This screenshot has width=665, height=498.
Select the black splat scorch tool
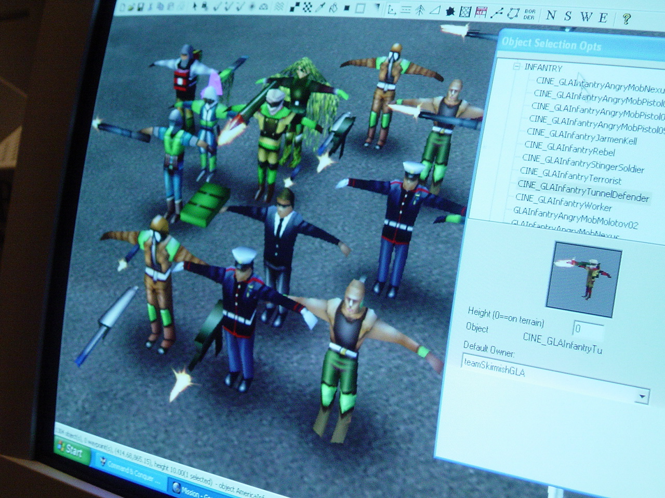pyautogui.click(x=450, y=11)
